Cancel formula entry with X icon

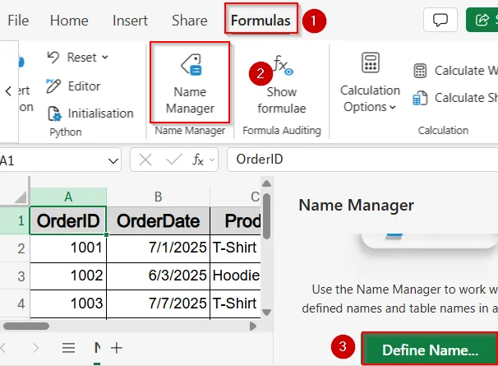click(145, 160)
